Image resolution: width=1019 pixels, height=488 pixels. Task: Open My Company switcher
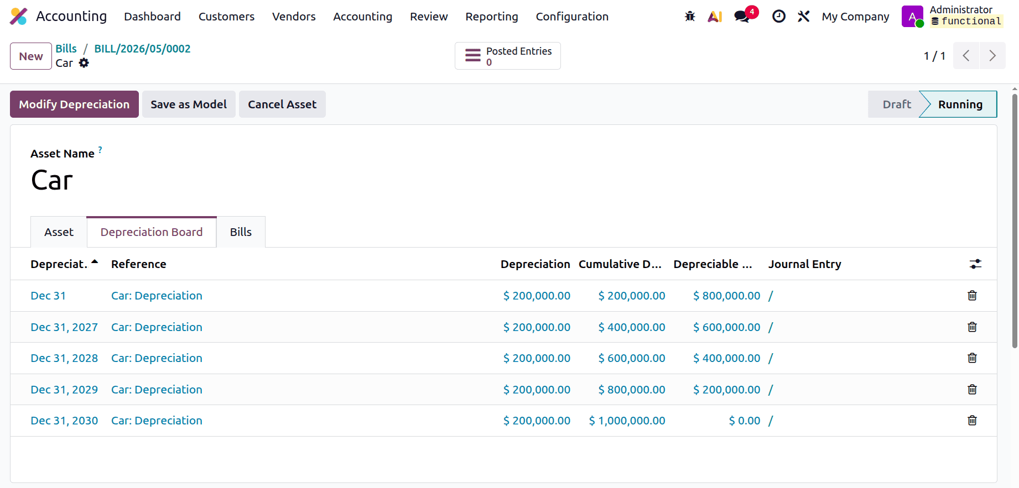(x=855, y=17)
